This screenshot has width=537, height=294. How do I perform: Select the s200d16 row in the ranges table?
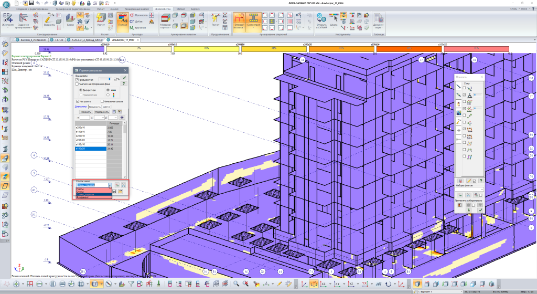pyautogui.click(x=84, y=136)
